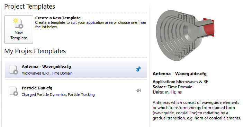The width and height of the screenshot is (243, 127).
Task: Click the sparkle document icon on New Template
Action: coord(18,23)
